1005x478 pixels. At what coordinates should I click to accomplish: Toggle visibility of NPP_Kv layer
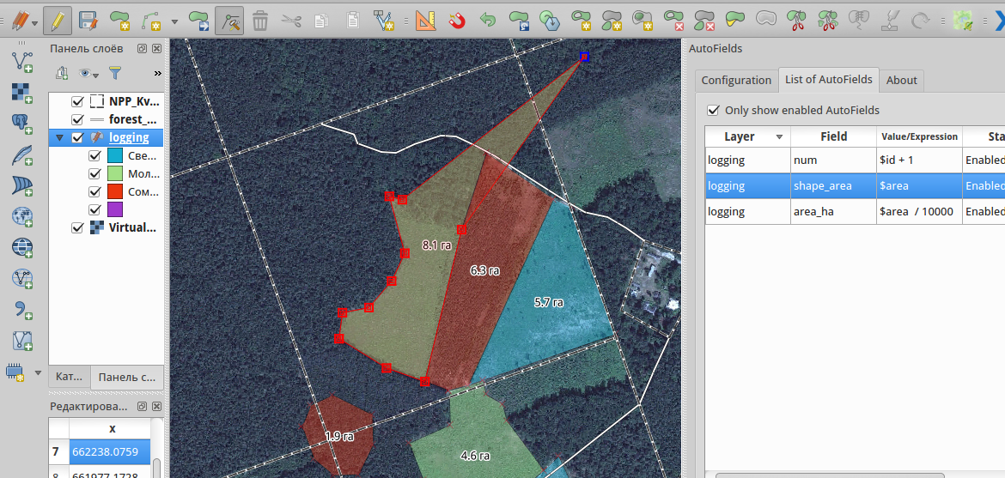click(x=78, y=101)
